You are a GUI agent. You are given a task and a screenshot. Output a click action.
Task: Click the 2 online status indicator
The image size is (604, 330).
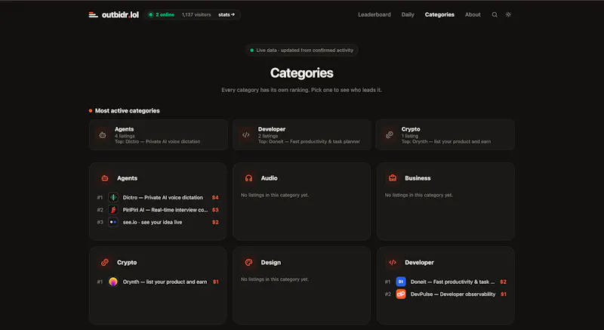[x=162, y=14]
